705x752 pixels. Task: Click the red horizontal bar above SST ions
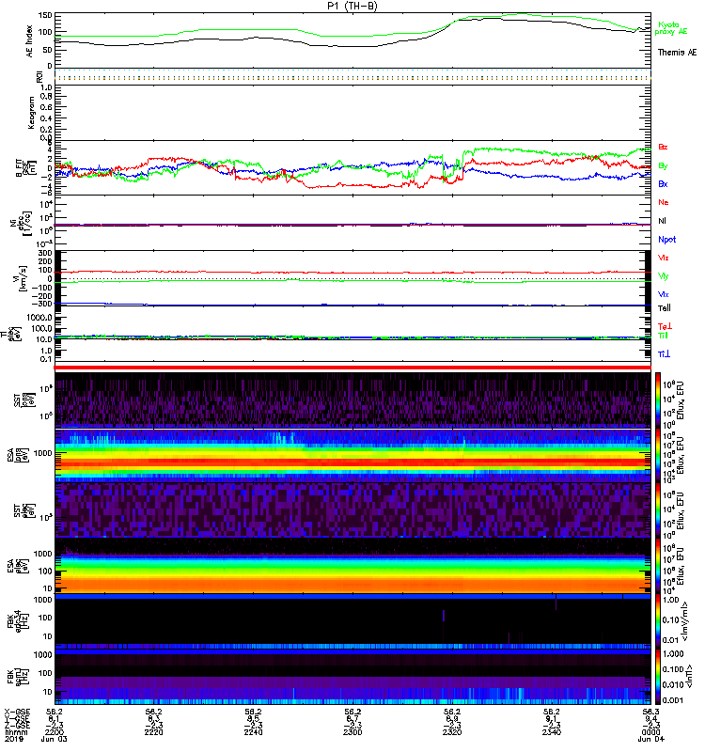coord(352,368)
